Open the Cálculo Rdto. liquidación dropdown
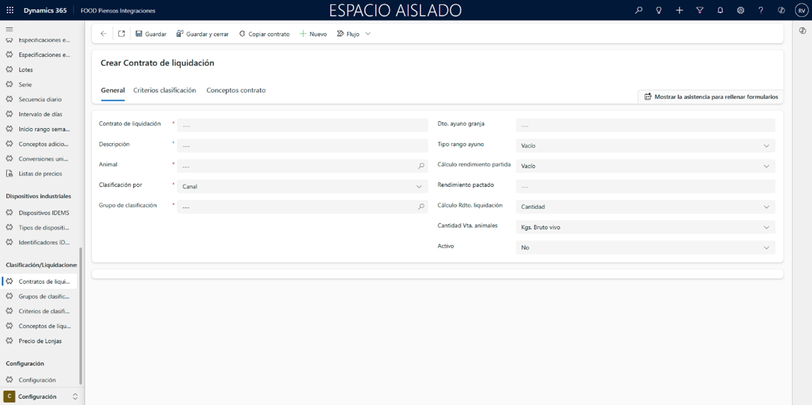 pyautogui.click(x=645, y=207)
